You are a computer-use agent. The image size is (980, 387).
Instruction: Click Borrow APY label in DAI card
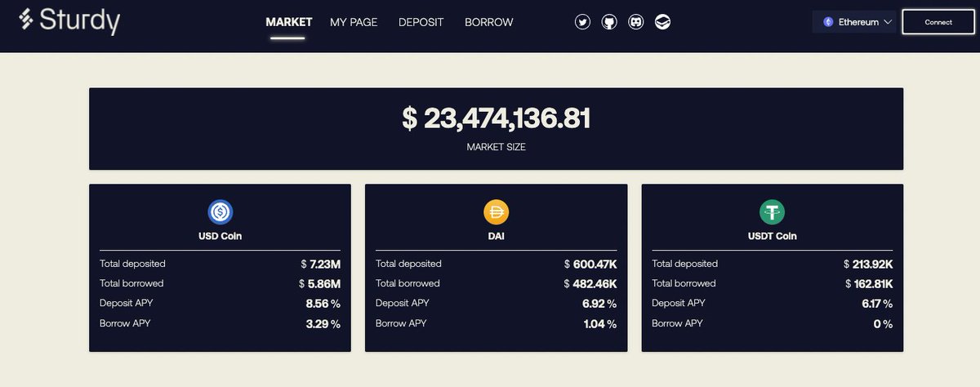401,323
